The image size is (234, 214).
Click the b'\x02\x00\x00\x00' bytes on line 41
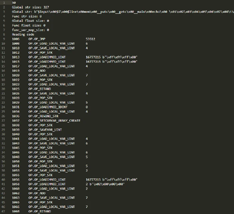(x=107, y=184)
